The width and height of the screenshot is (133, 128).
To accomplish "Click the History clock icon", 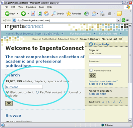I will (x=86, y=14).
